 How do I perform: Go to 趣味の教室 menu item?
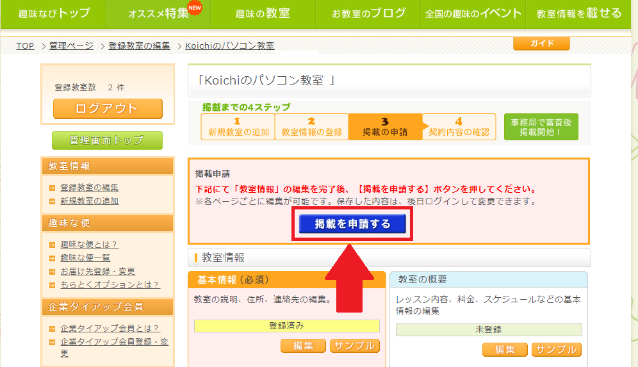263,13
